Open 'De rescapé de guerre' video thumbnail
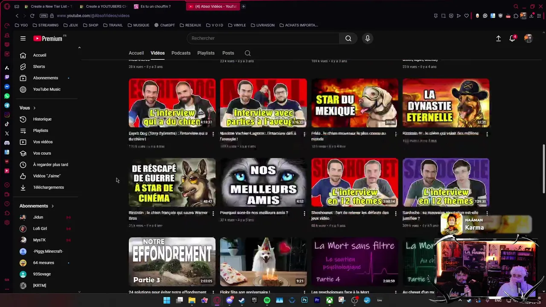 pyautogui.click(x=172, y=182)
